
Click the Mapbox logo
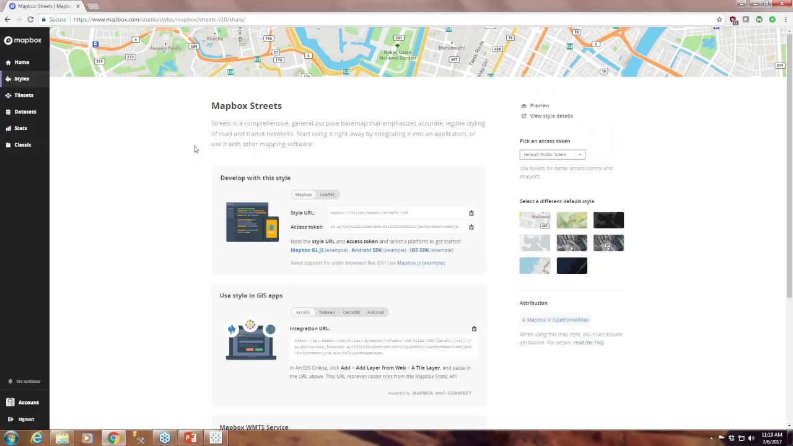(x=23, y=40)
